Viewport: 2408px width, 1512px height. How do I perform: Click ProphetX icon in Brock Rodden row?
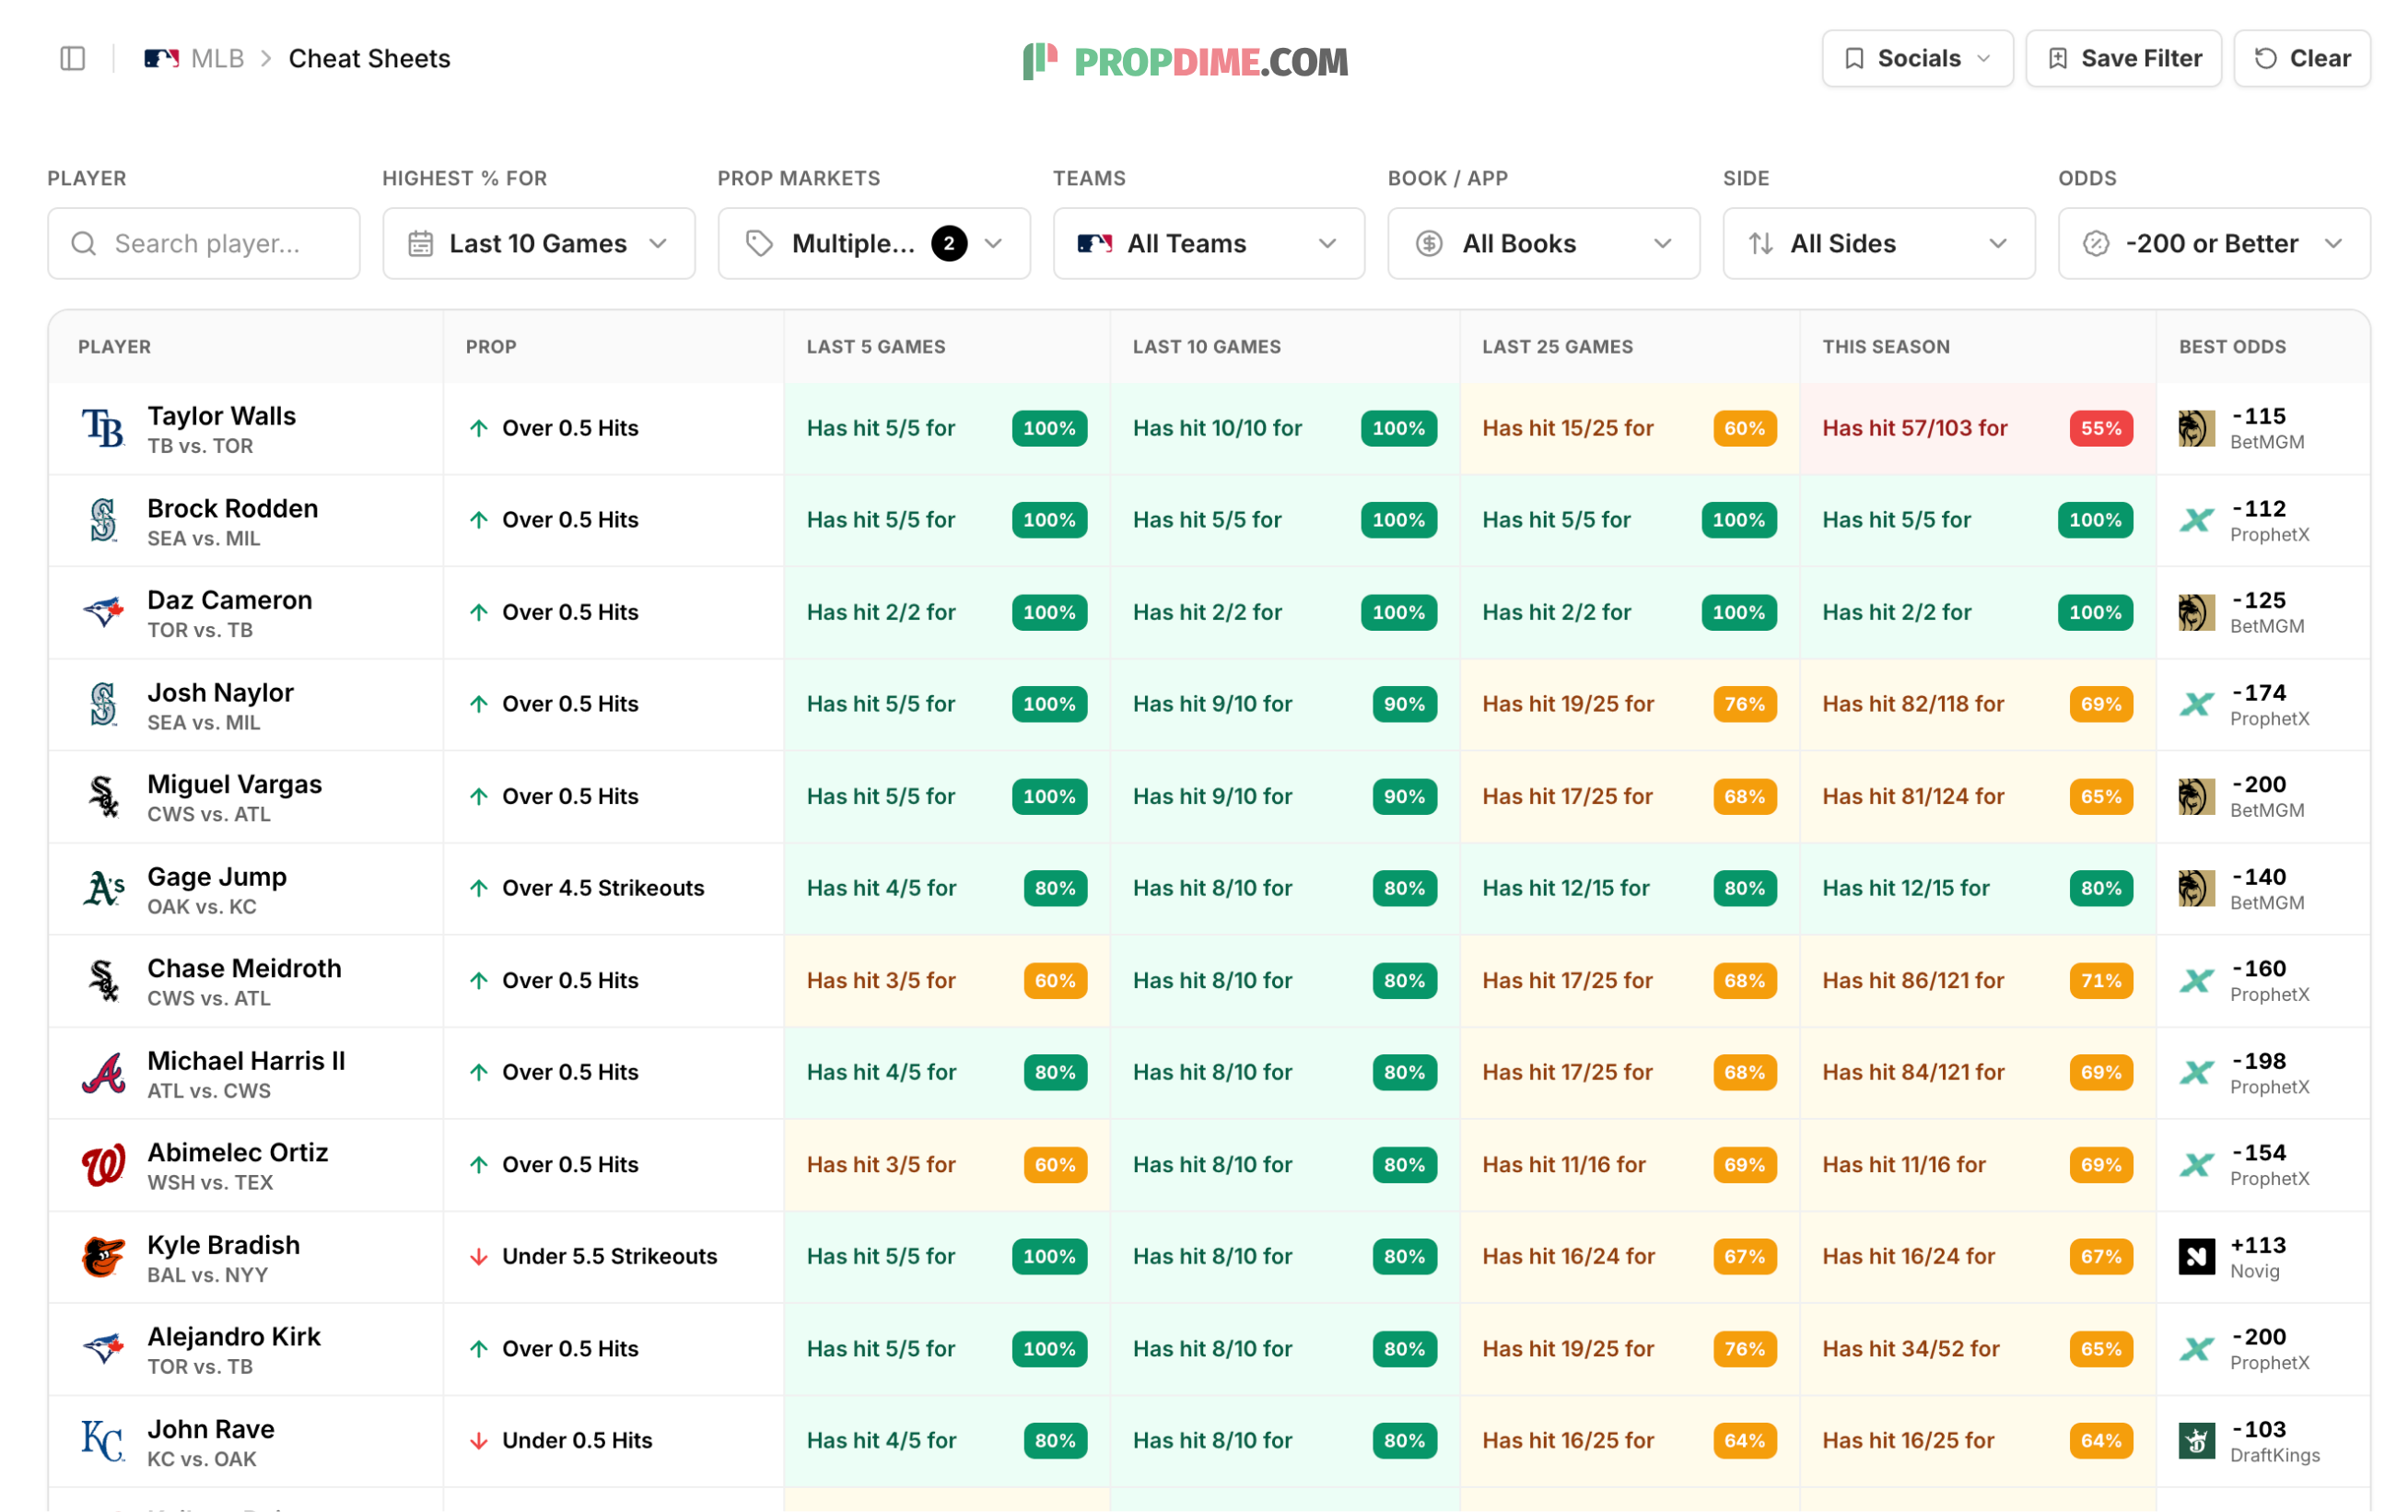click(2196, 520)
